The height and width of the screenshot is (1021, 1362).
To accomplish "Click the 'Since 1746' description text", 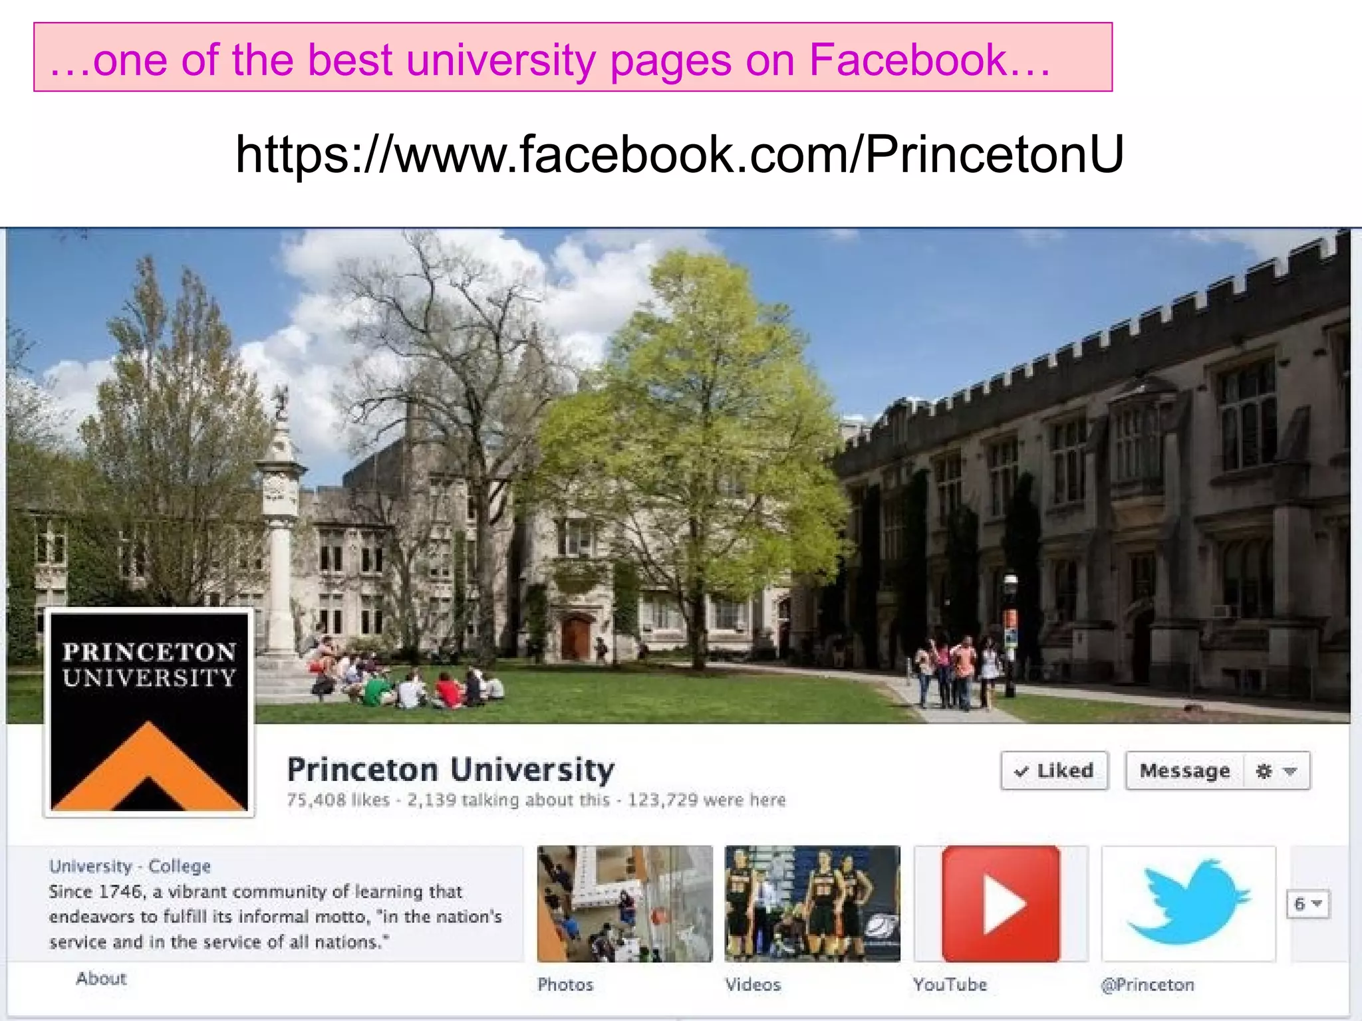I will point(275,917).
